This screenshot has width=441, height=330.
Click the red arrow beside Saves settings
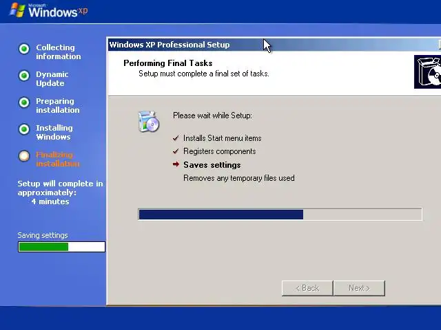point(176,164)
